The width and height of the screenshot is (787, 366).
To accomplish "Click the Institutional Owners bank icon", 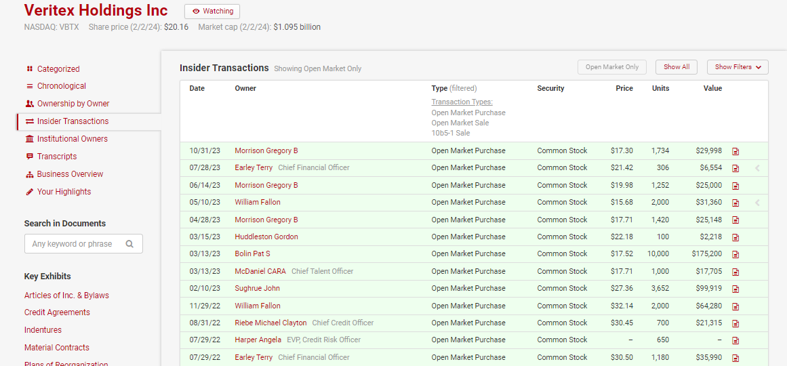I will (30, 138).
